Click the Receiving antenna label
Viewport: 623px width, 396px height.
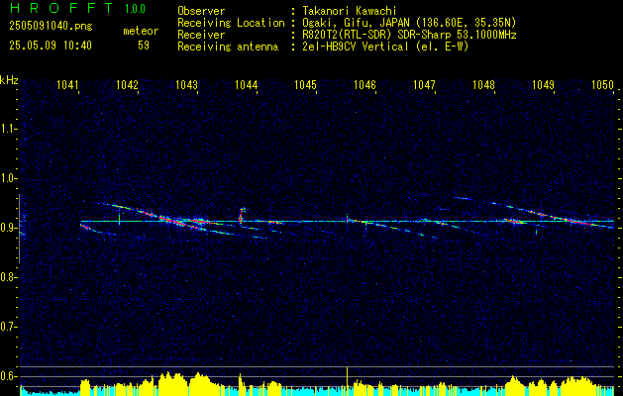(228, 47)
